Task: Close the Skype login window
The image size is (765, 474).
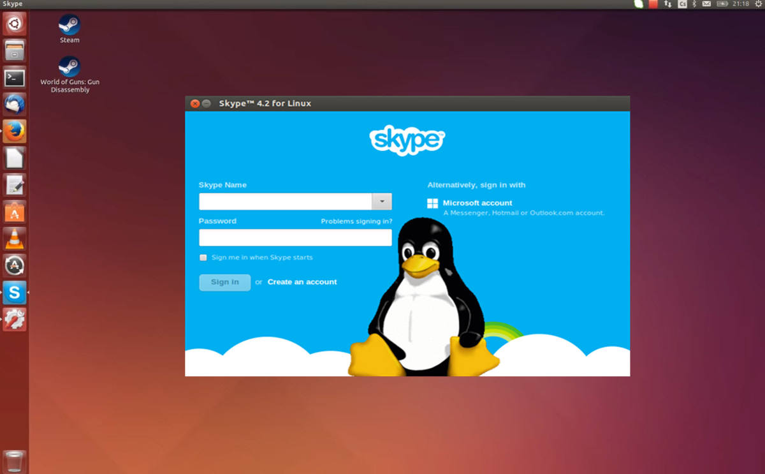Action: [x=195, y=103]
